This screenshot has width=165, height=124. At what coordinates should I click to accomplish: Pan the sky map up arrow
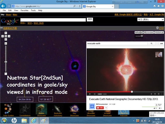coord(6,33)
